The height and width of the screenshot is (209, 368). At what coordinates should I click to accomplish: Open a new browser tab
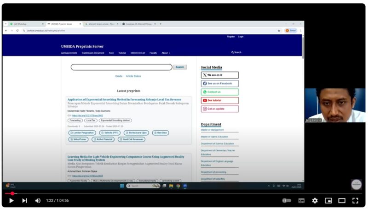161,24
